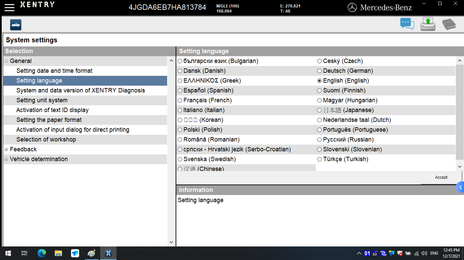Click the battery power tray icon

[x=408, y=253]
